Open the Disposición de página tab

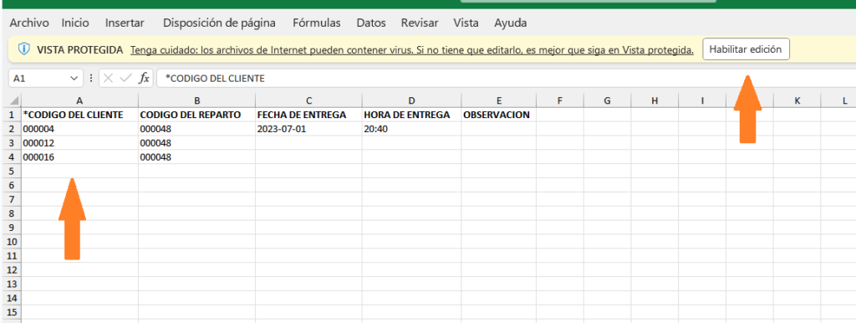coord(220,23)
